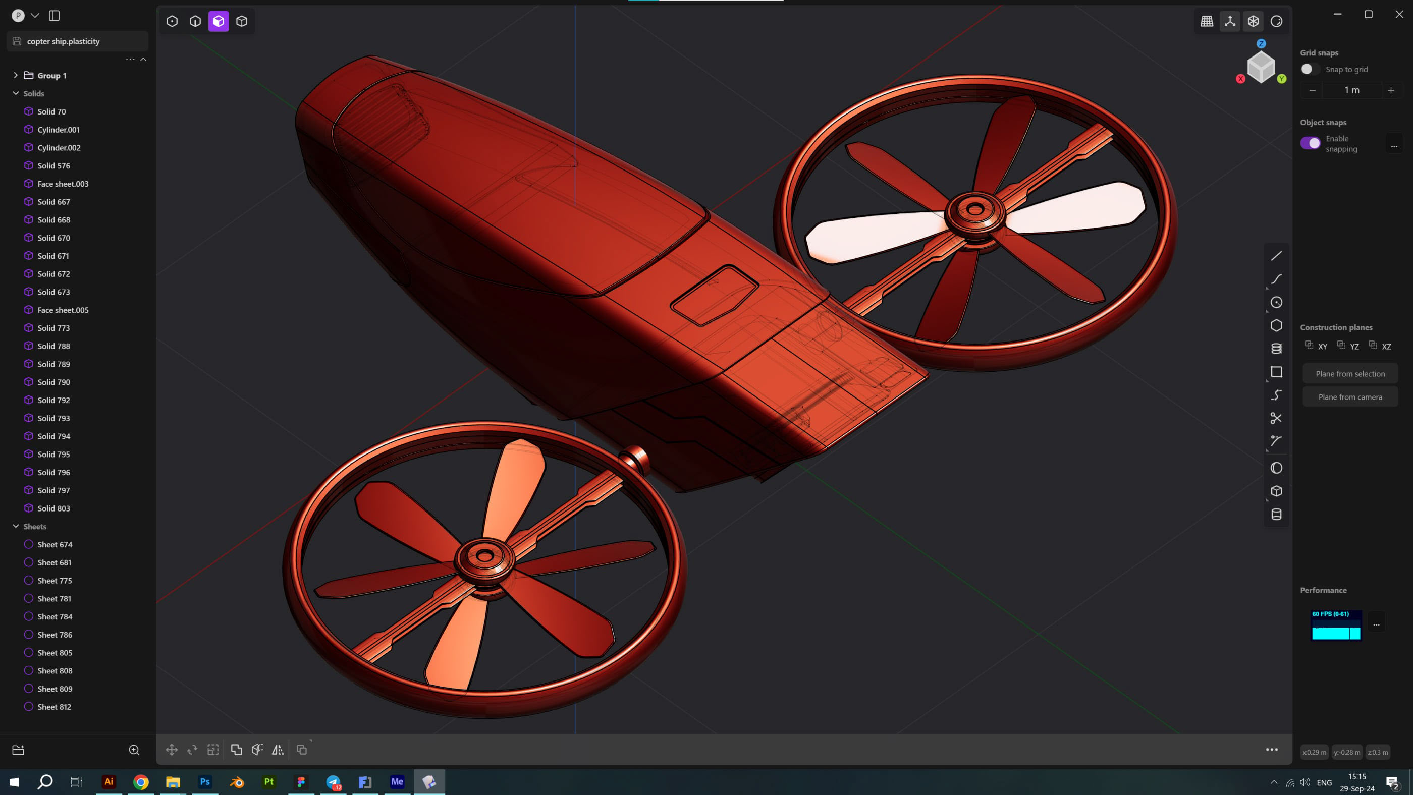Click Plane from camera button
Viewport: 1413px width, 795px height.
coord(1350,397)
